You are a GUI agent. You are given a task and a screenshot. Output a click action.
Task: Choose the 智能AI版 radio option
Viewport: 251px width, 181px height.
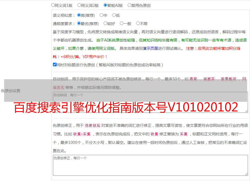click(x=105, y=5)
